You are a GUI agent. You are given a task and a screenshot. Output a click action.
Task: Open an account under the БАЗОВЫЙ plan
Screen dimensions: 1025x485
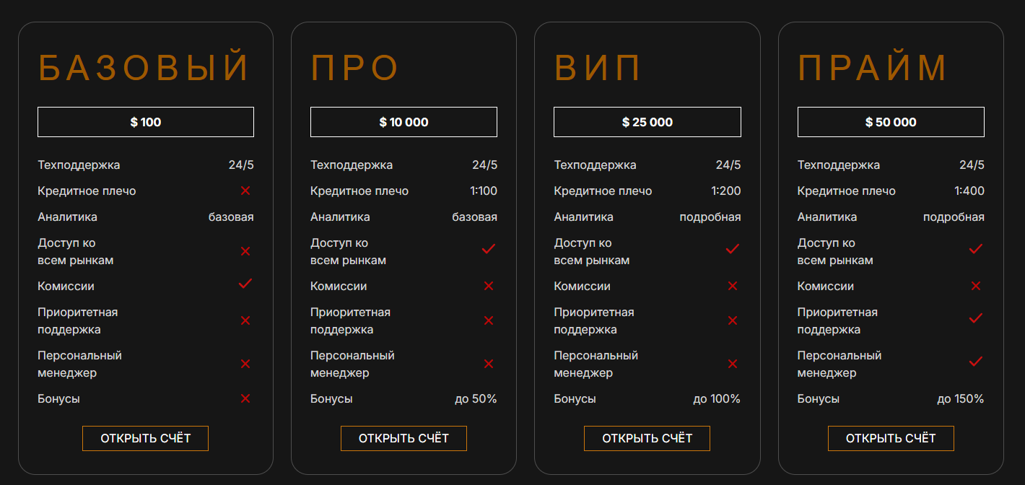click(145, 438)
